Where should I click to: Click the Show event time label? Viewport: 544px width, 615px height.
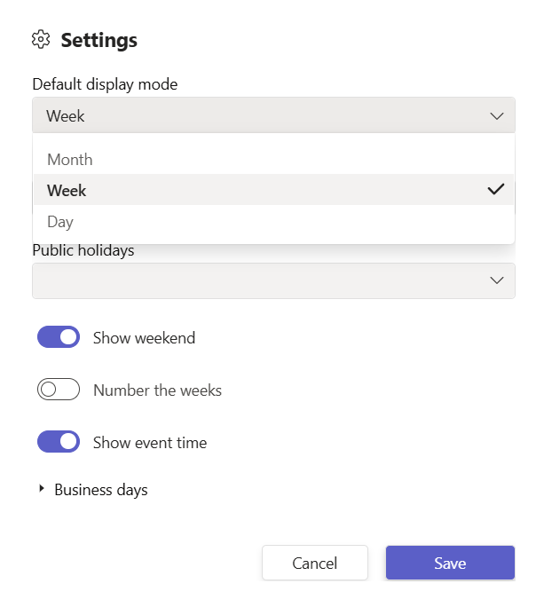150,443
